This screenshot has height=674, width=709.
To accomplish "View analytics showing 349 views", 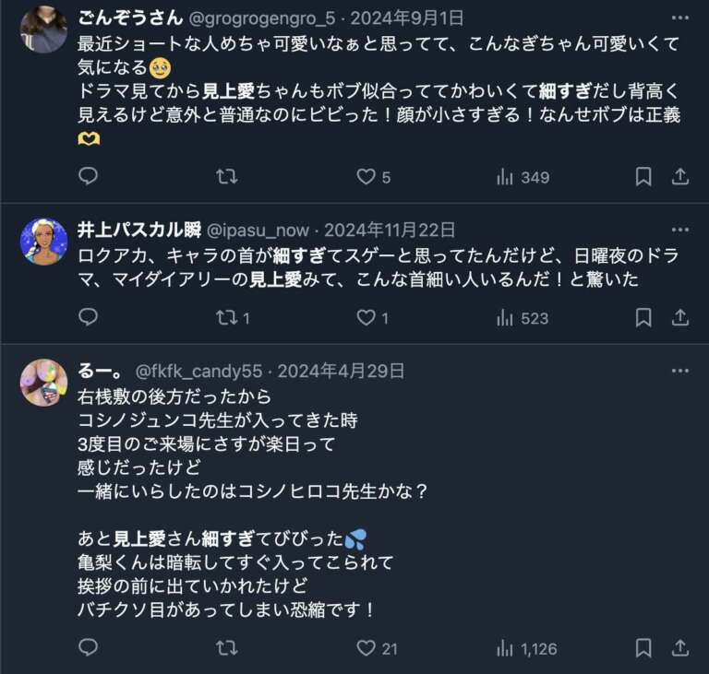I will (x=523, y=176).
